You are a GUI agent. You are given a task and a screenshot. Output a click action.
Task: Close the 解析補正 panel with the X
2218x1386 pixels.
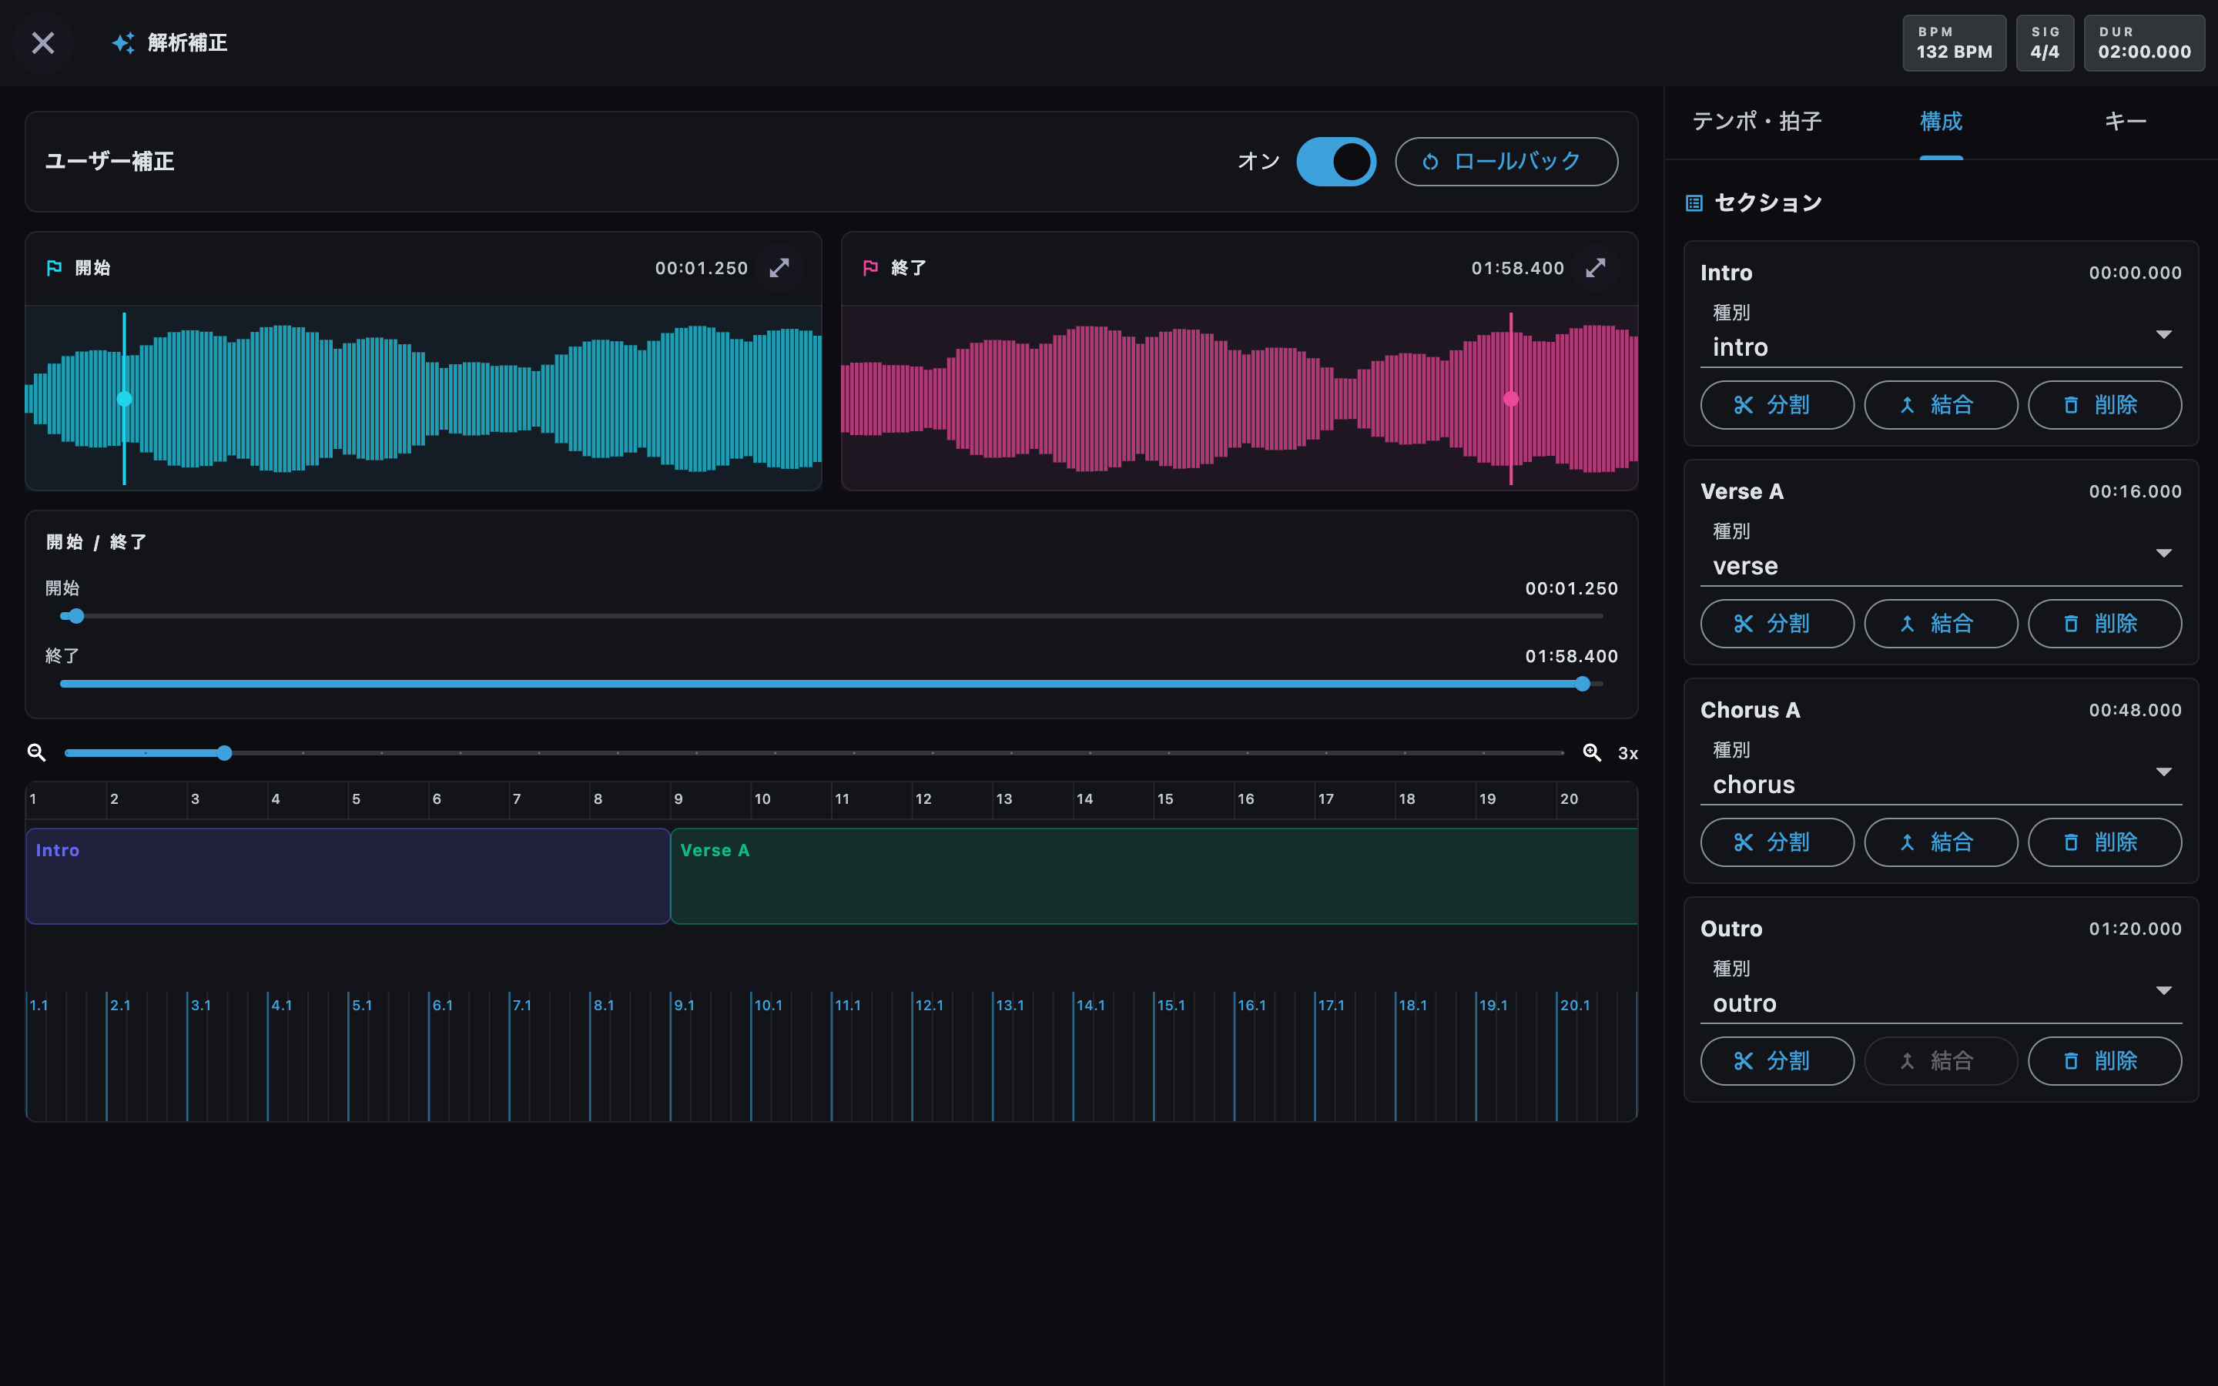43,43
